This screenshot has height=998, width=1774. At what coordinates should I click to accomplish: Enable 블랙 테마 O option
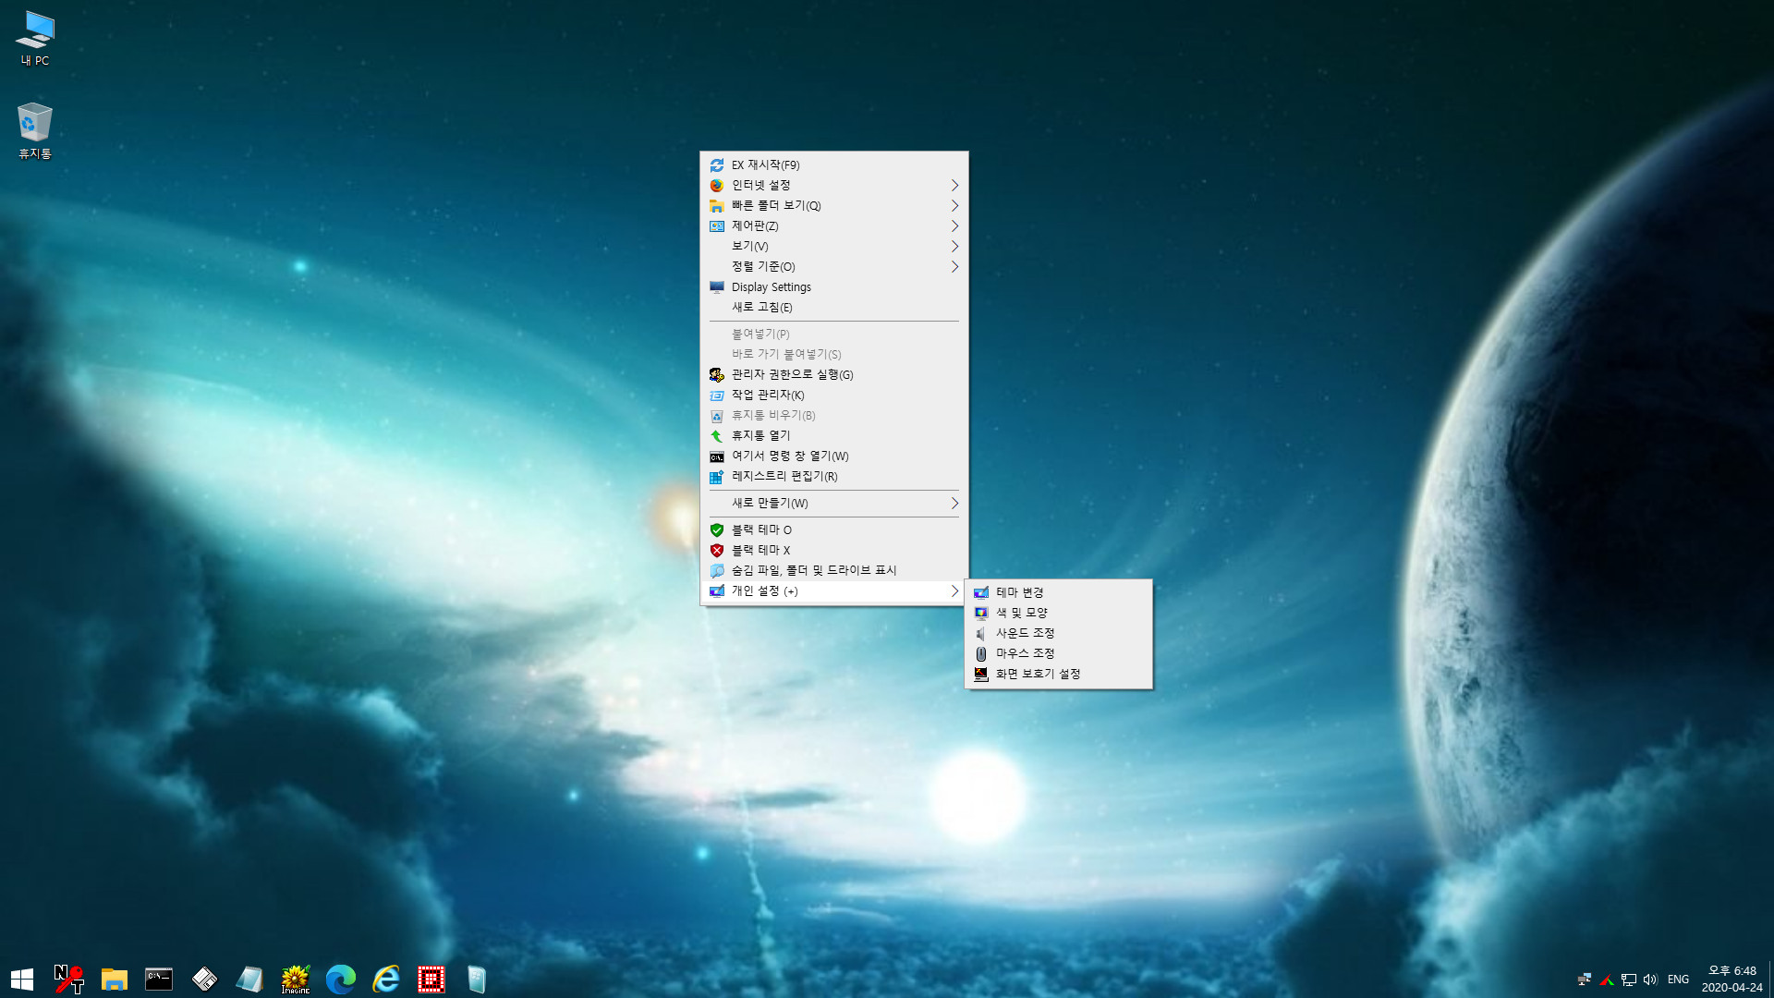[x=834, y=530]
